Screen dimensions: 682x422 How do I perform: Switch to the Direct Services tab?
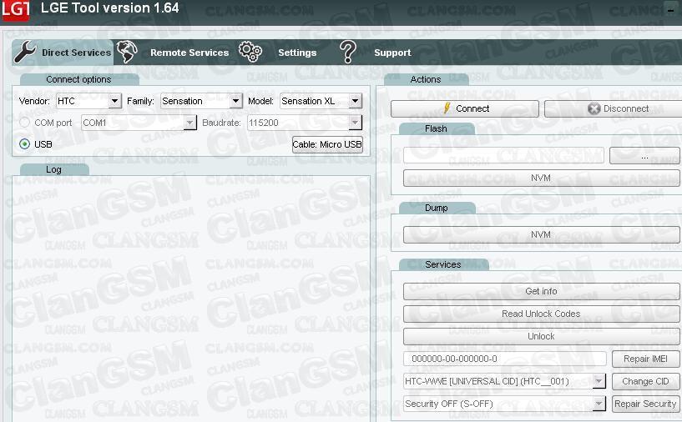click(x=63, y=53)
